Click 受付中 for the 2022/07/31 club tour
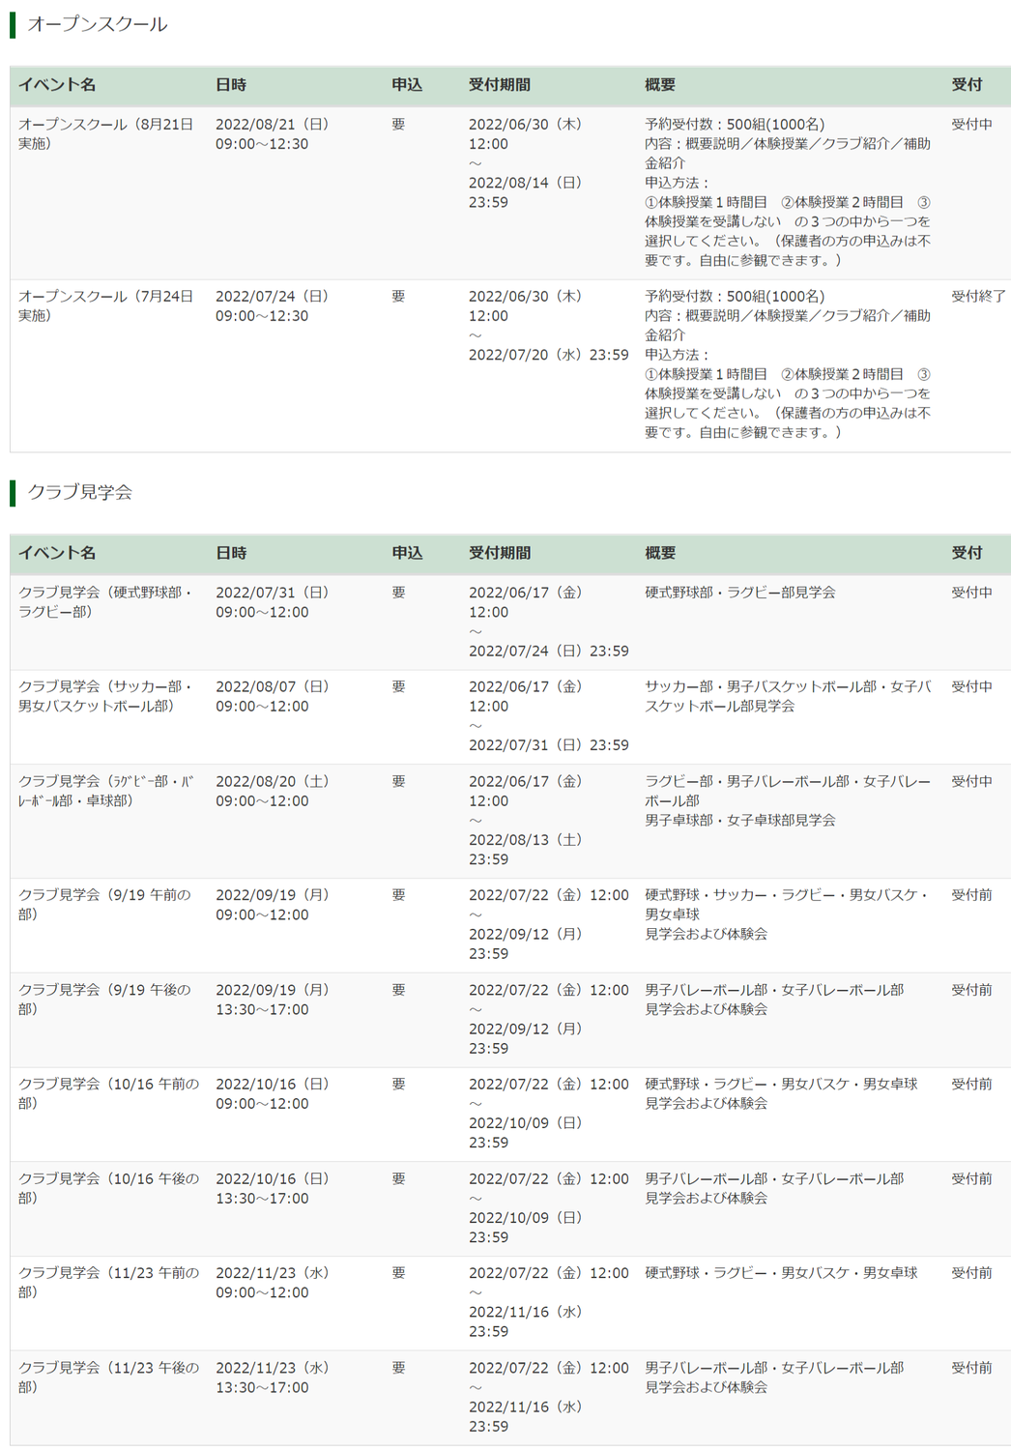This screenshot has width=1011, height=1450. (x=971, y=592)
